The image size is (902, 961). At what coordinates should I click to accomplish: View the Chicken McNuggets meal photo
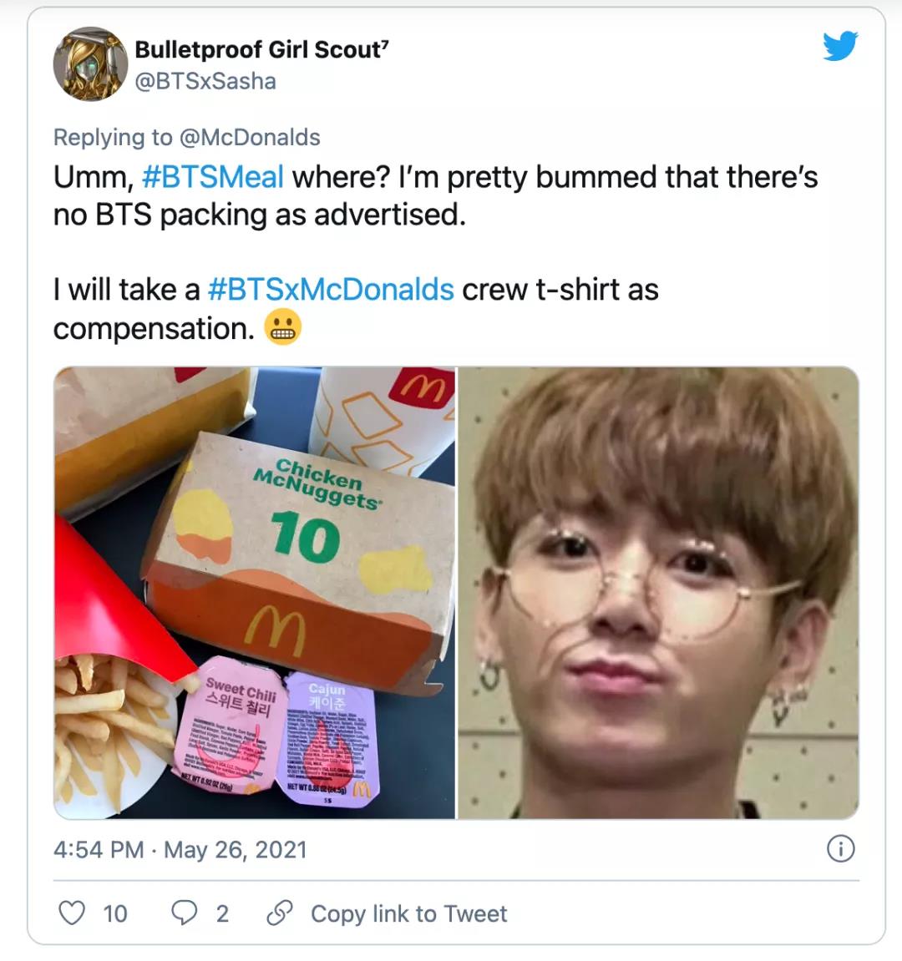coord(255,593)
